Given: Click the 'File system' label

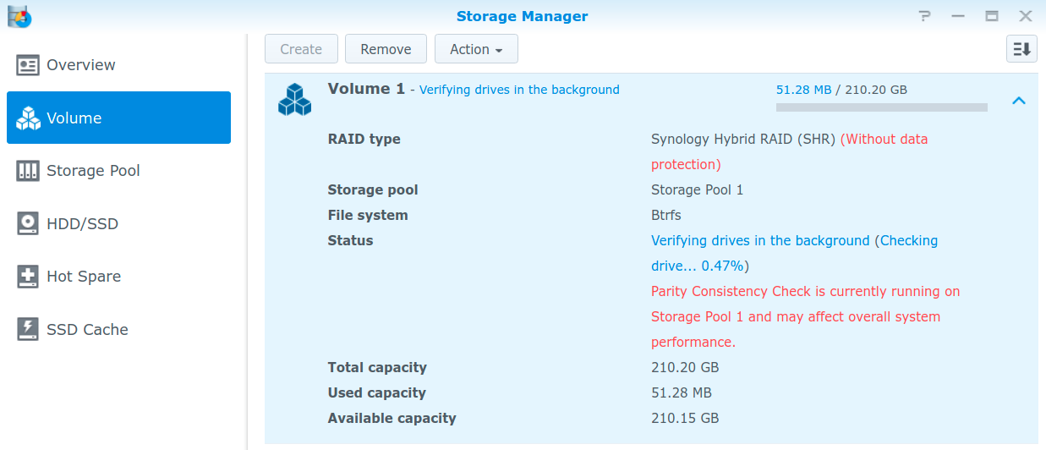Looking at the screenshot, I should click(368, 215).
